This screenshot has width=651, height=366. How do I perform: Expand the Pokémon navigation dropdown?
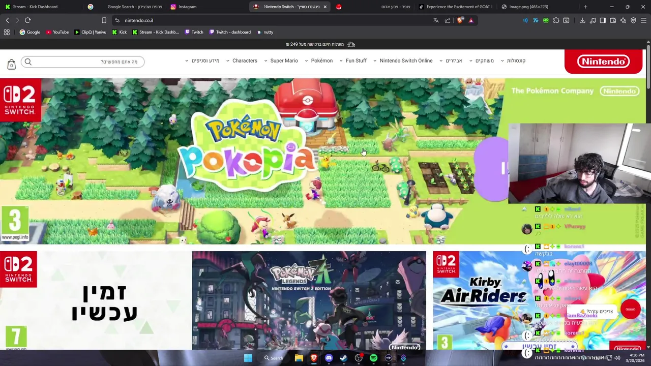(318, 60)
